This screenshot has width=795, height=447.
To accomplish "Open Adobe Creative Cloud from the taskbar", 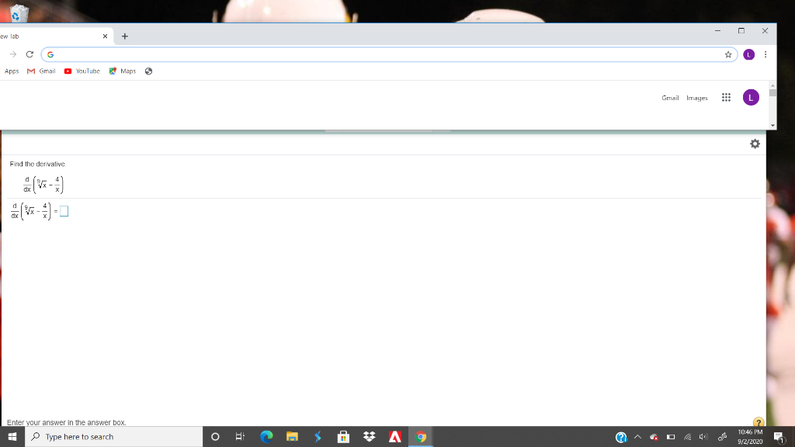I will [394, 436].
